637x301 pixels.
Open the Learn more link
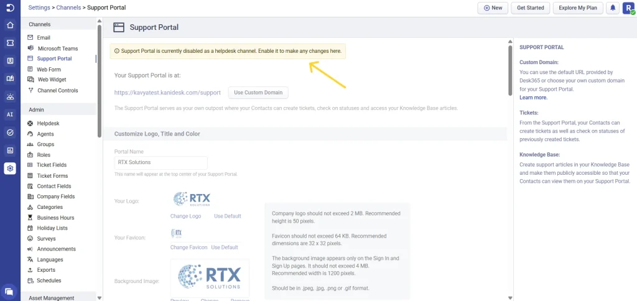coord(533,98)
